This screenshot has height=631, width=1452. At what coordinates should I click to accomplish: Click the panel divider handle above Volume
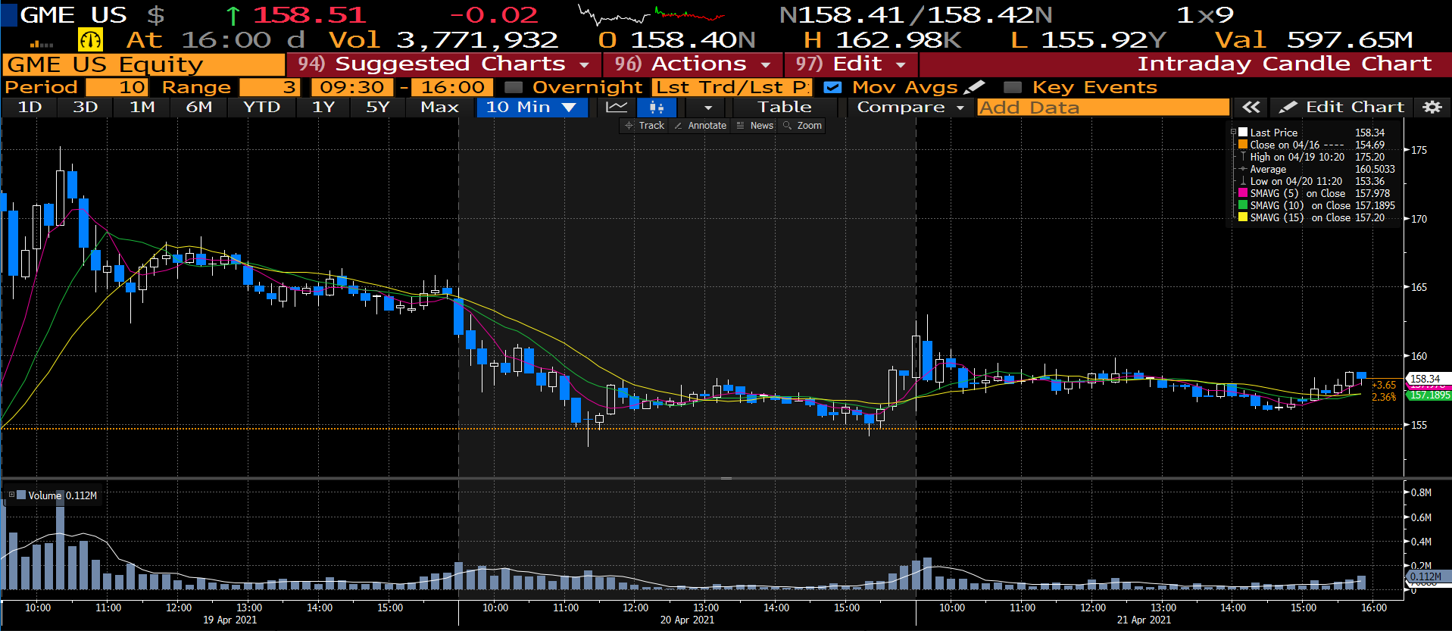[x=726, y=478]
